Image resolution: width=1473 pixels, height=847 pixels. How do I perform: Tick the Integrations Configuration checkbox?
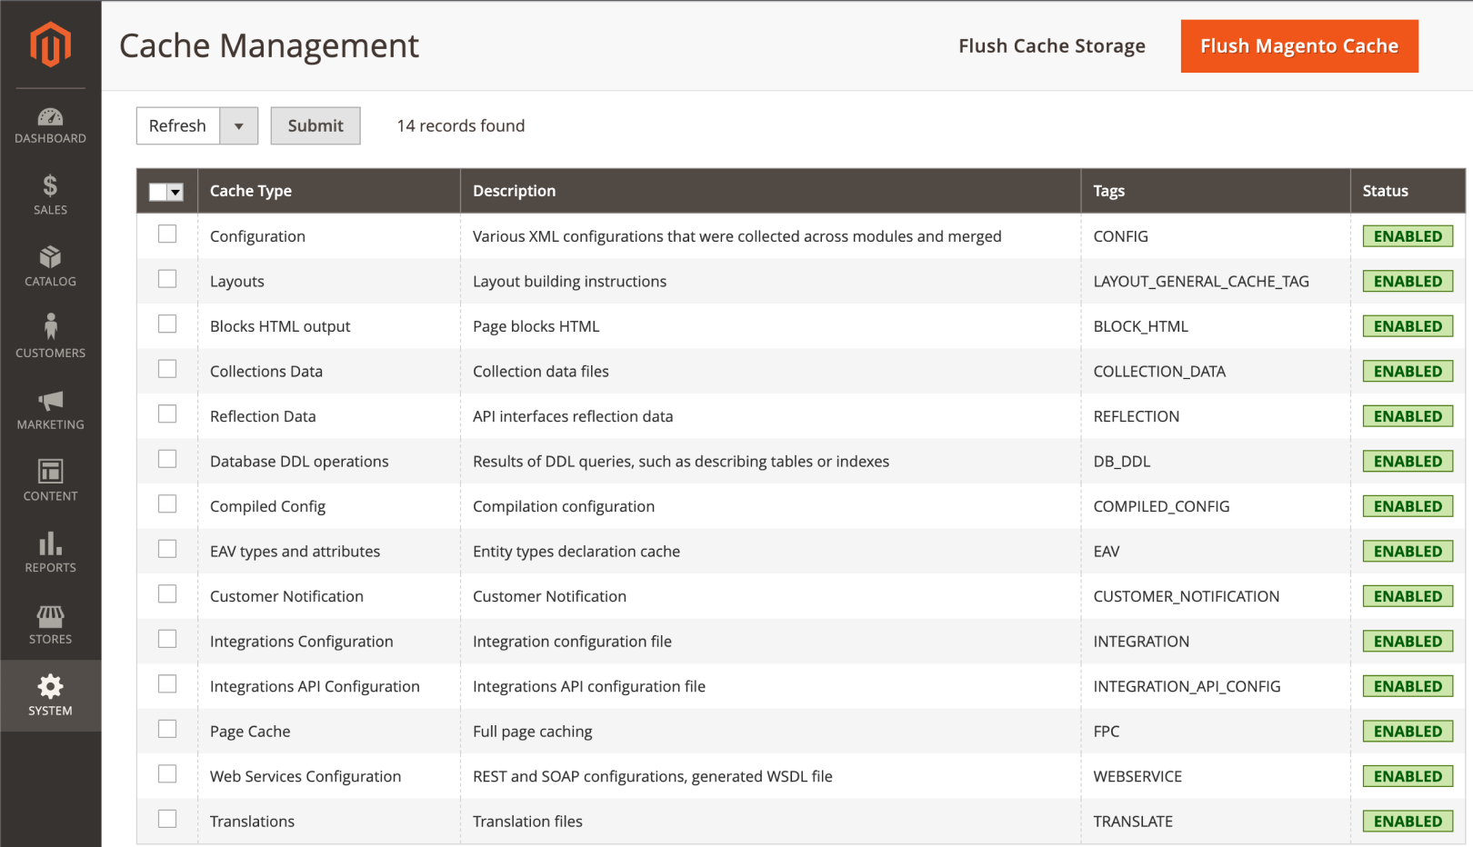point(167,639)
